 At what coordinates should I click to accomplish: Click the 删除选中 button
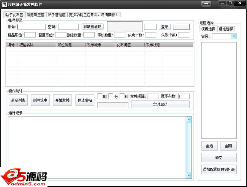pos(40,100)
